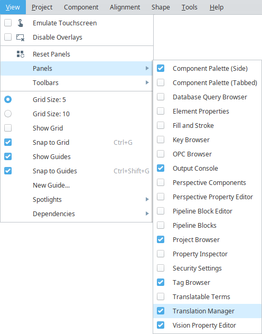262x334 pixels.
Task: Select Grid Size: 10 radio button
Action: [8, 114]
